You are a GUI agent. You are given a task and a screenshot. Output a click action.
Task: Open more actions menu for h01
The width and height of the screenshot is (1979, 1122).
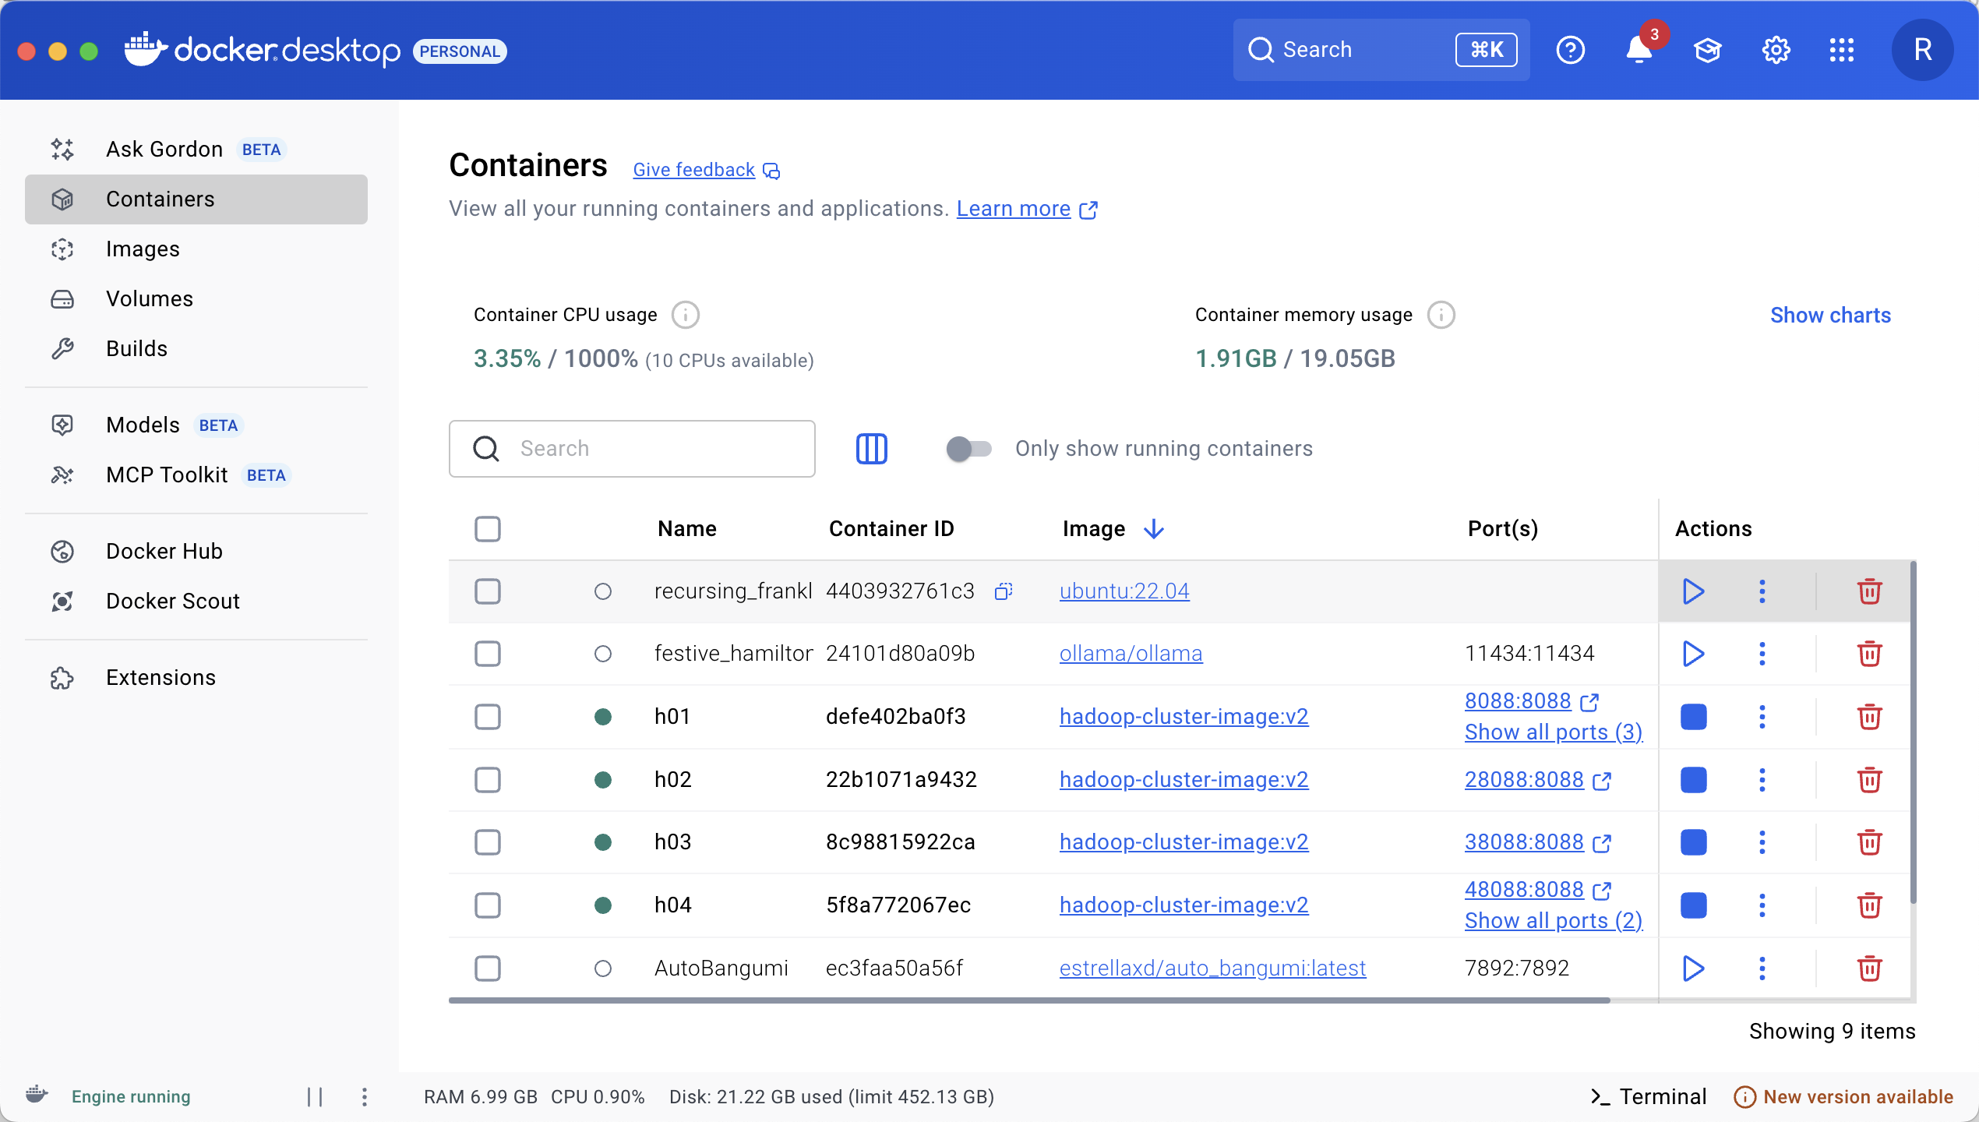tap(1762, 717)
